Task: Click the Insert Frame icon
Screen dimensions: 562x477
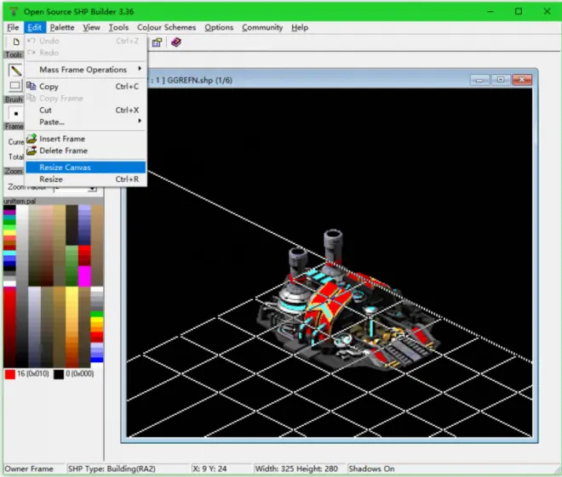Action: coord(32,139)
